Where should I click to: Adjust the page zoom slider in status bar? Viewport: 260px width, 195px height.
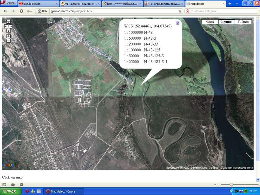(x=231, y=185)
